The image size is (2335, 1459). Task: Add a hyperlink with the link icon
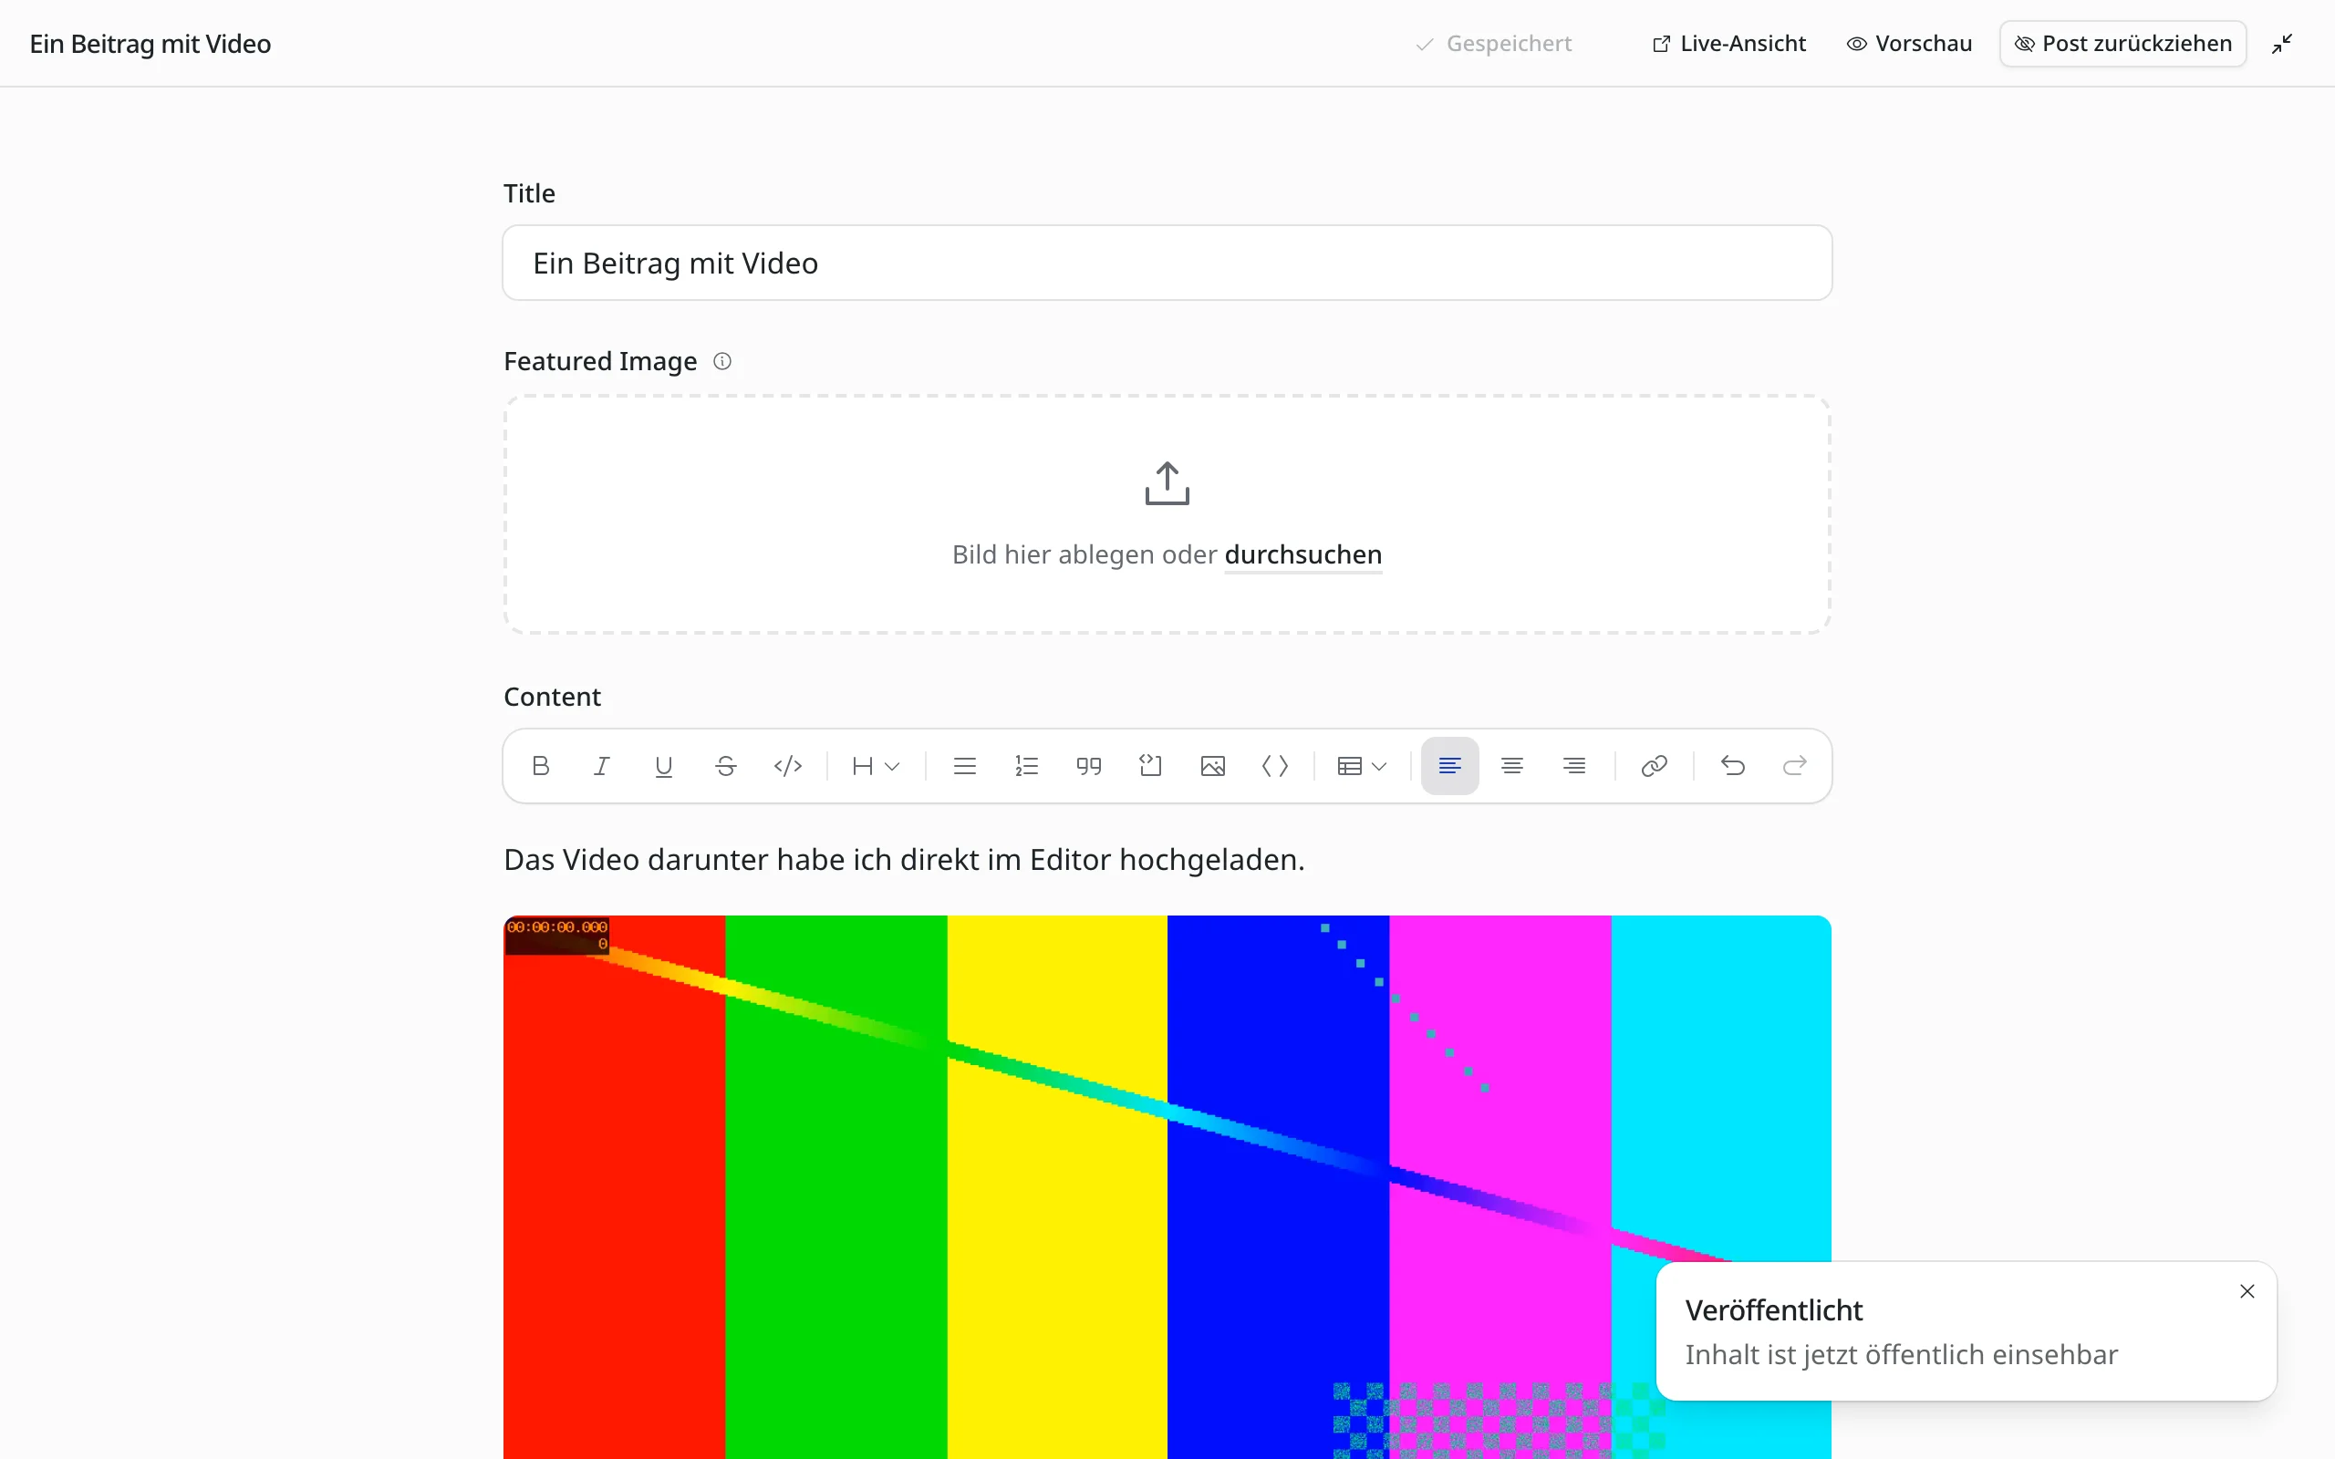pyautogui.click(x=1654, y=765)
